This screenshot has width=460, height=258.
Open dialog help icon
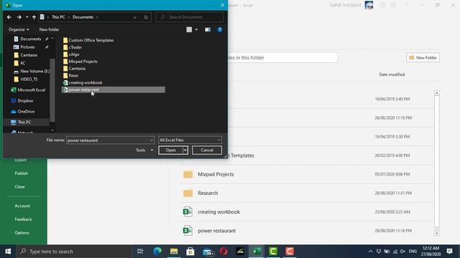220,29
